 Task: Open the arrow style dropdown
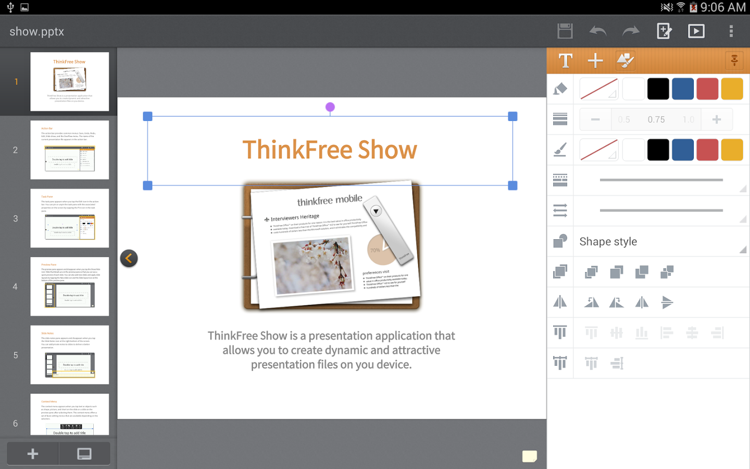point(661,211)
